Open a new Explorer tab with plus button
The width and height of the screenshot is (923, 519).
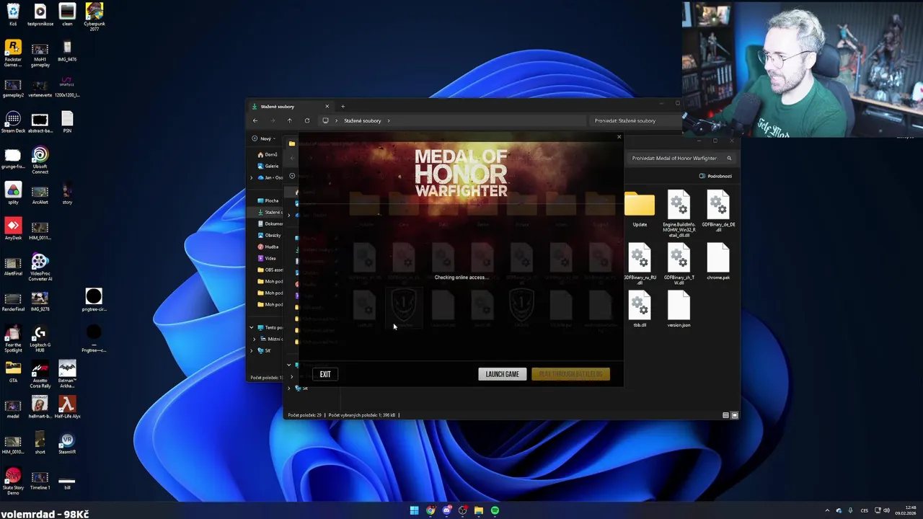click(343, 107)
